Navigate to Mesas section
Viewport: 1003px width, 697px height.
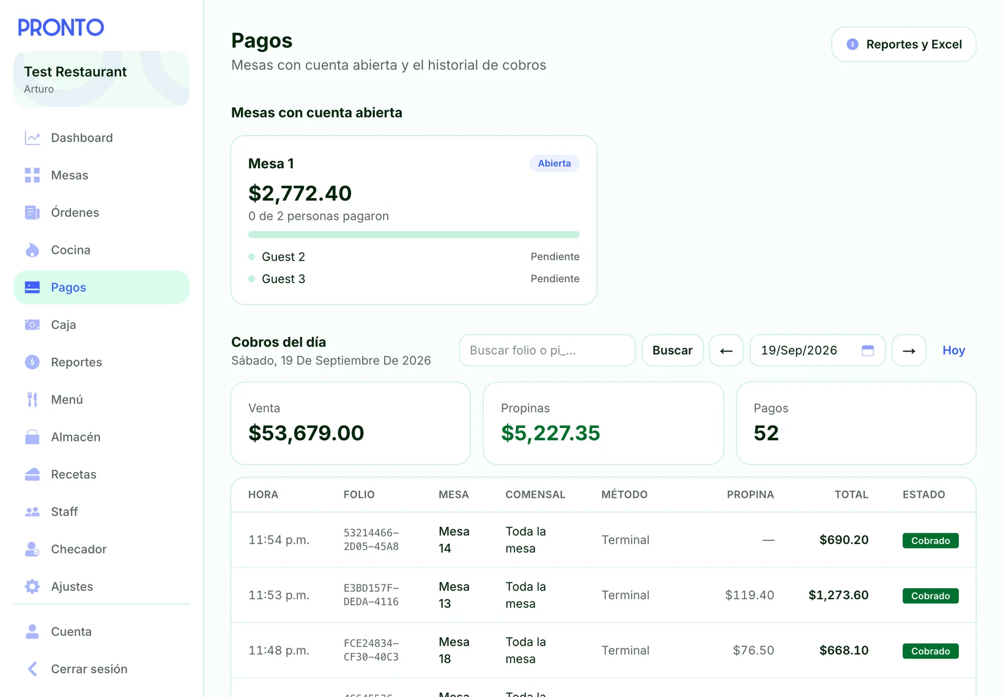(x=102, y=175)
